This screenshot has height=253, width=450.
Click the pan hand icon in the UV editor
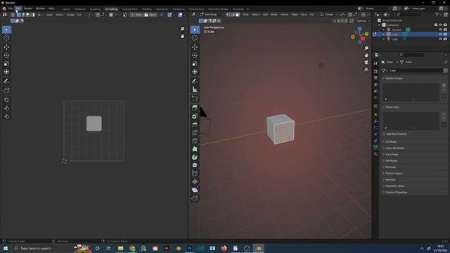[182, 36]
